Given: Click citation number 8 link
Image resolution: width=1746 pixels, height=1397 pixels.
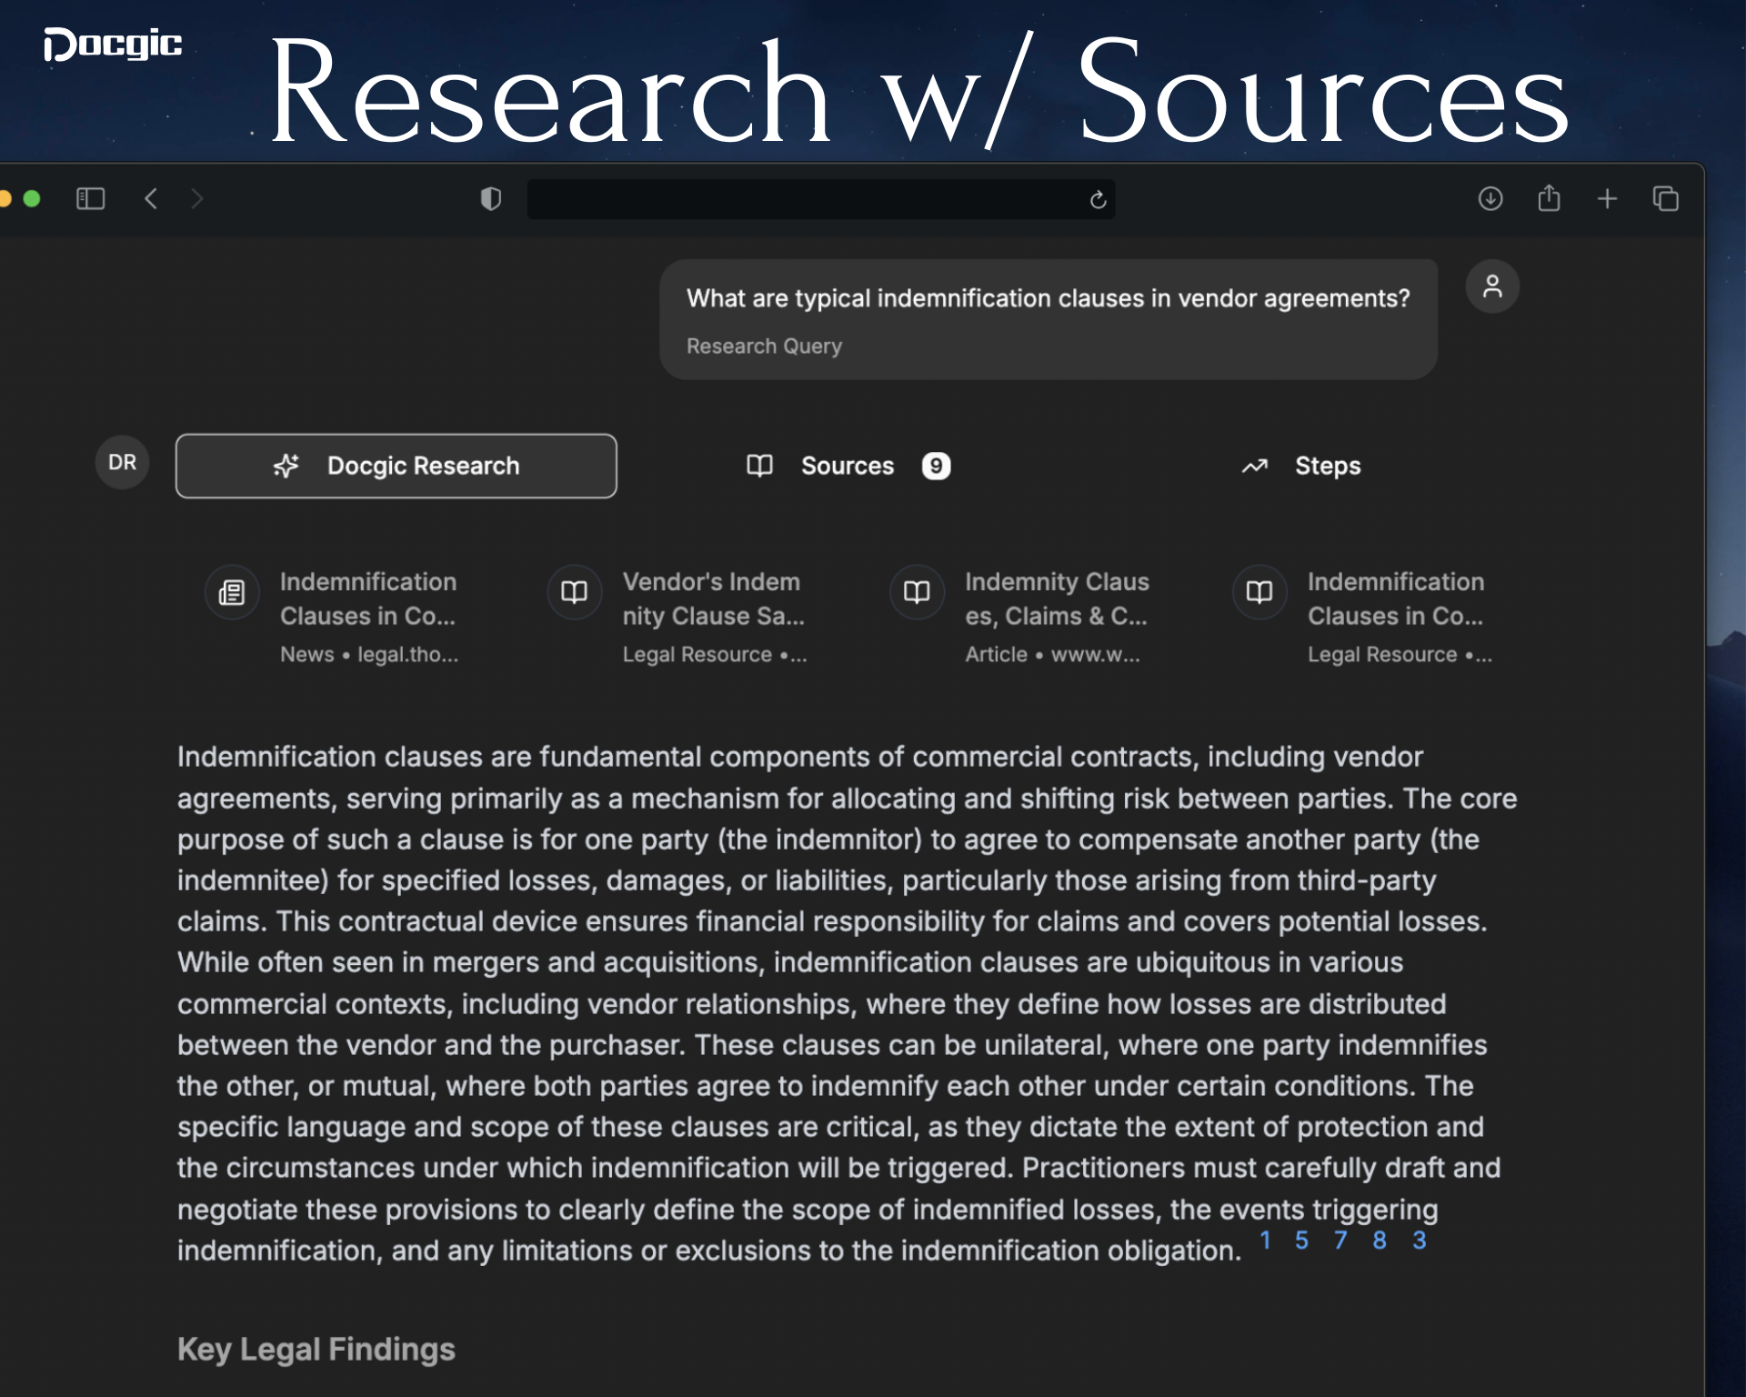Looking at the screenshot, I should tap(1380, 1241).
